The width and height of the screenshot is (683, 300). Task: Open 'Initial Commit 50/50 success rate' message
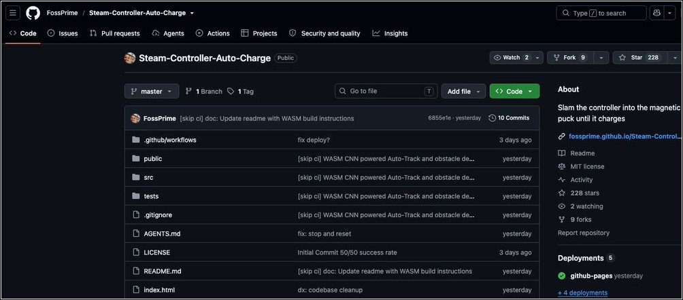[347, 252]
